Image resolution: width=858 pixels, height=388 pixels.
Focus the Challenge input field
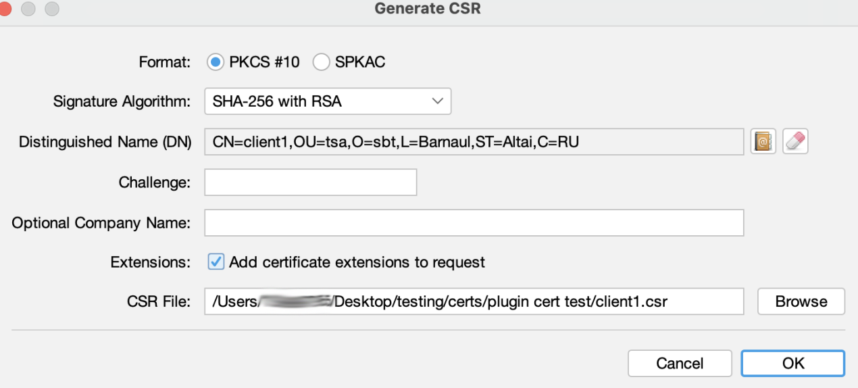(x=310, y=183)
